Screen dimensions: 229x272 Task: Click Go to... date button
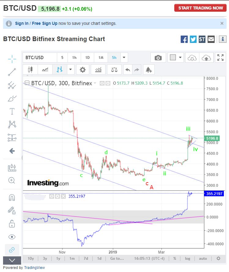coord(117,259)
